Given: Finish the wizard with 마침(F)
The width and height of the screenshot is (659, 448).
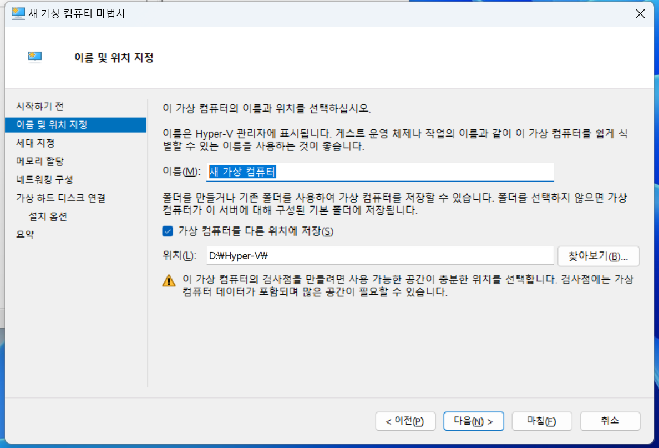Looking at the screenshot, I should pyautogui.click(x=542, y=421).
